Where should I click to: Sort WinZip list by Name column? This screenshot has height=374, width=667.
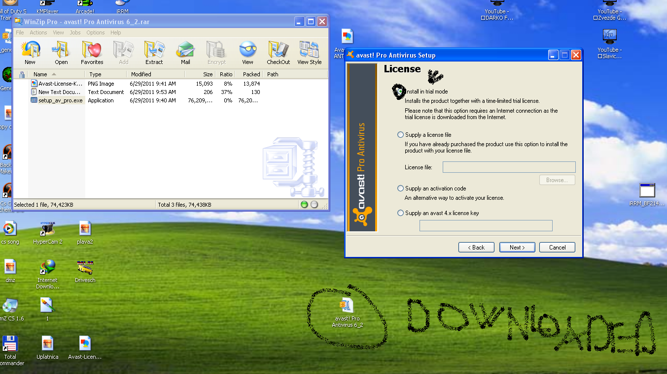pos(57,74)
